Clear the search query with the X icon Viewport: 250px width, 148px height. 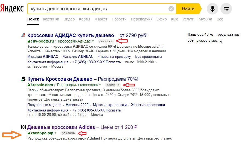[x=171, y=9]
